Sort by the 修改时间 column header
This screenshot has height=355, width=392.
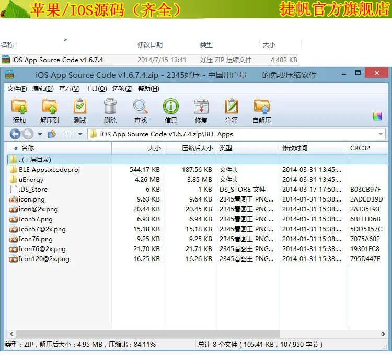tap(313, 148)
